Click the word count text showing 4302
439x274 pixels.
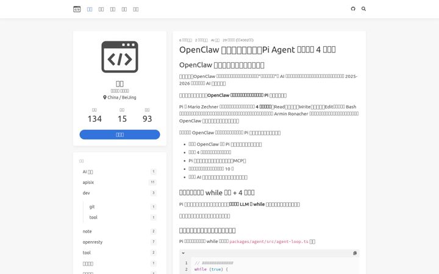pos(244,40)
